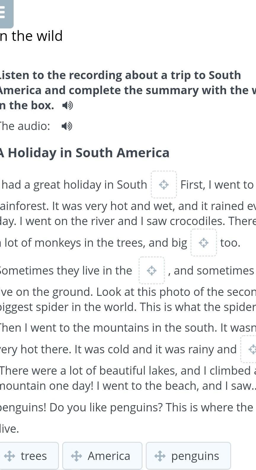256x470 pixels.
Task: Grab the move handle icon on 'trees'
Action: (10, 456)
